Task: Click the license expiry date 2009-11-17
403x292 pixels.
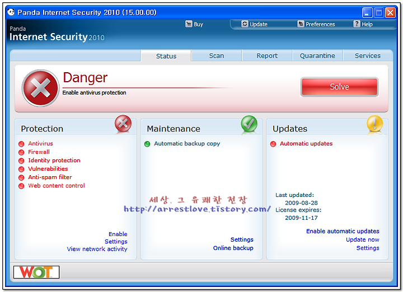Action: pos(301,218)
